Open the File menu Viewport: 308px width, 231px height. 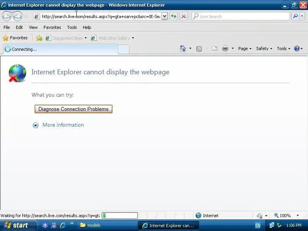[7, 27]
